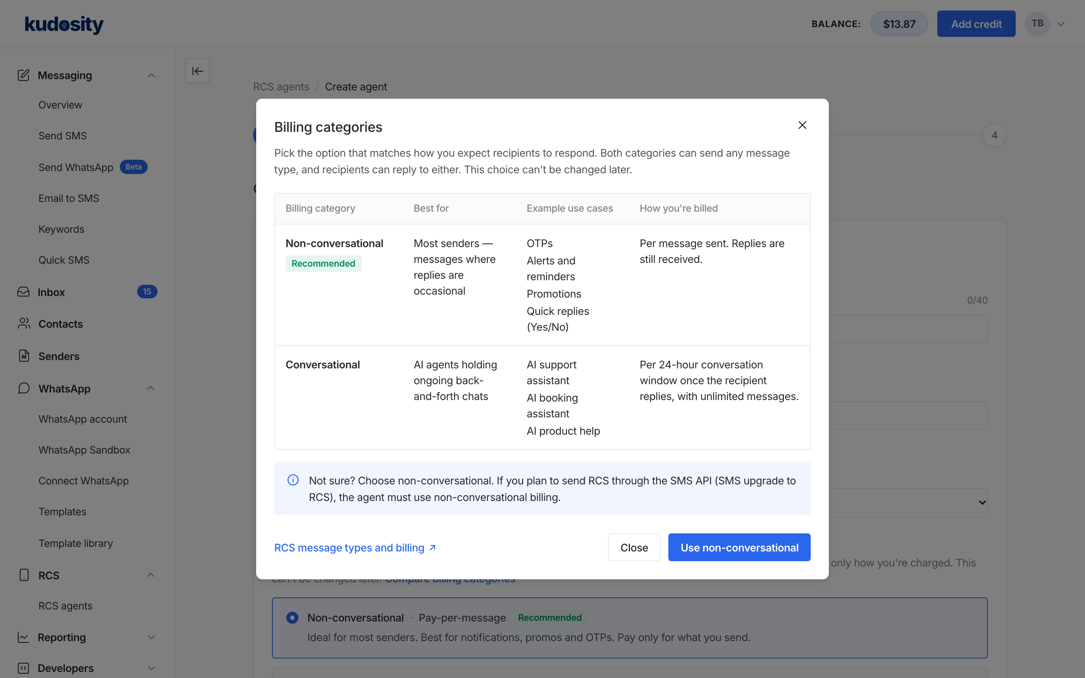Open Send SMS menu item
Image resolution: width=1085 pixels, height=678 pixels.
pos(63,136)
